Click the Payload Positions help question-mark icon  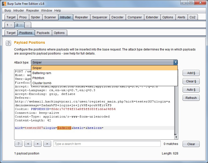pos(8,43)
